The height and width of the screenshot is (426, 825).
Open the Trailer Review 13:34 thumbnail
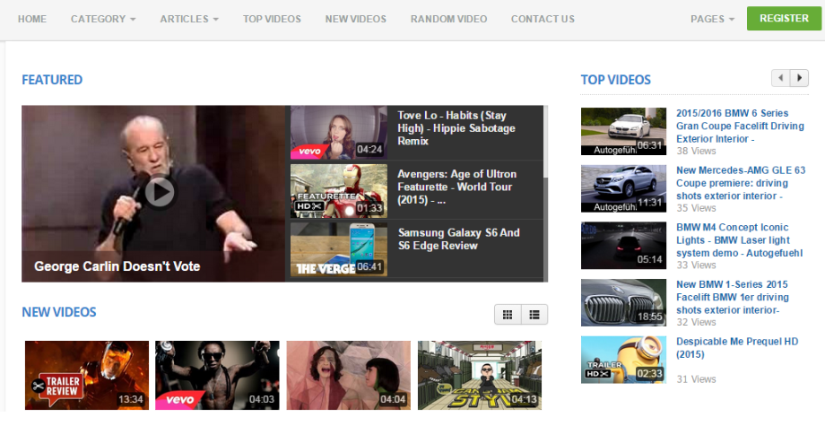87,375
